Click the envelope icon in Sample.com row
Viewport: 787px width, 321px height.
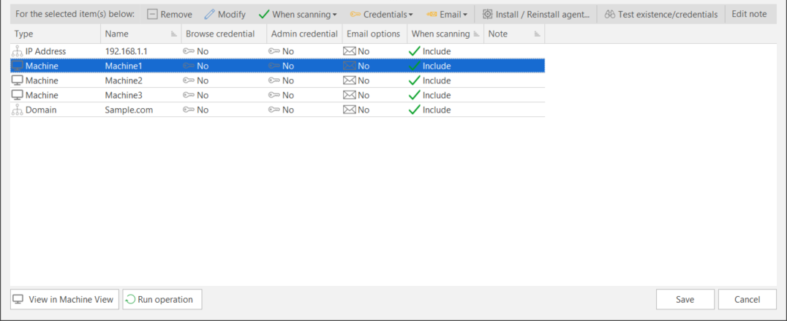[x=350, y=110]
